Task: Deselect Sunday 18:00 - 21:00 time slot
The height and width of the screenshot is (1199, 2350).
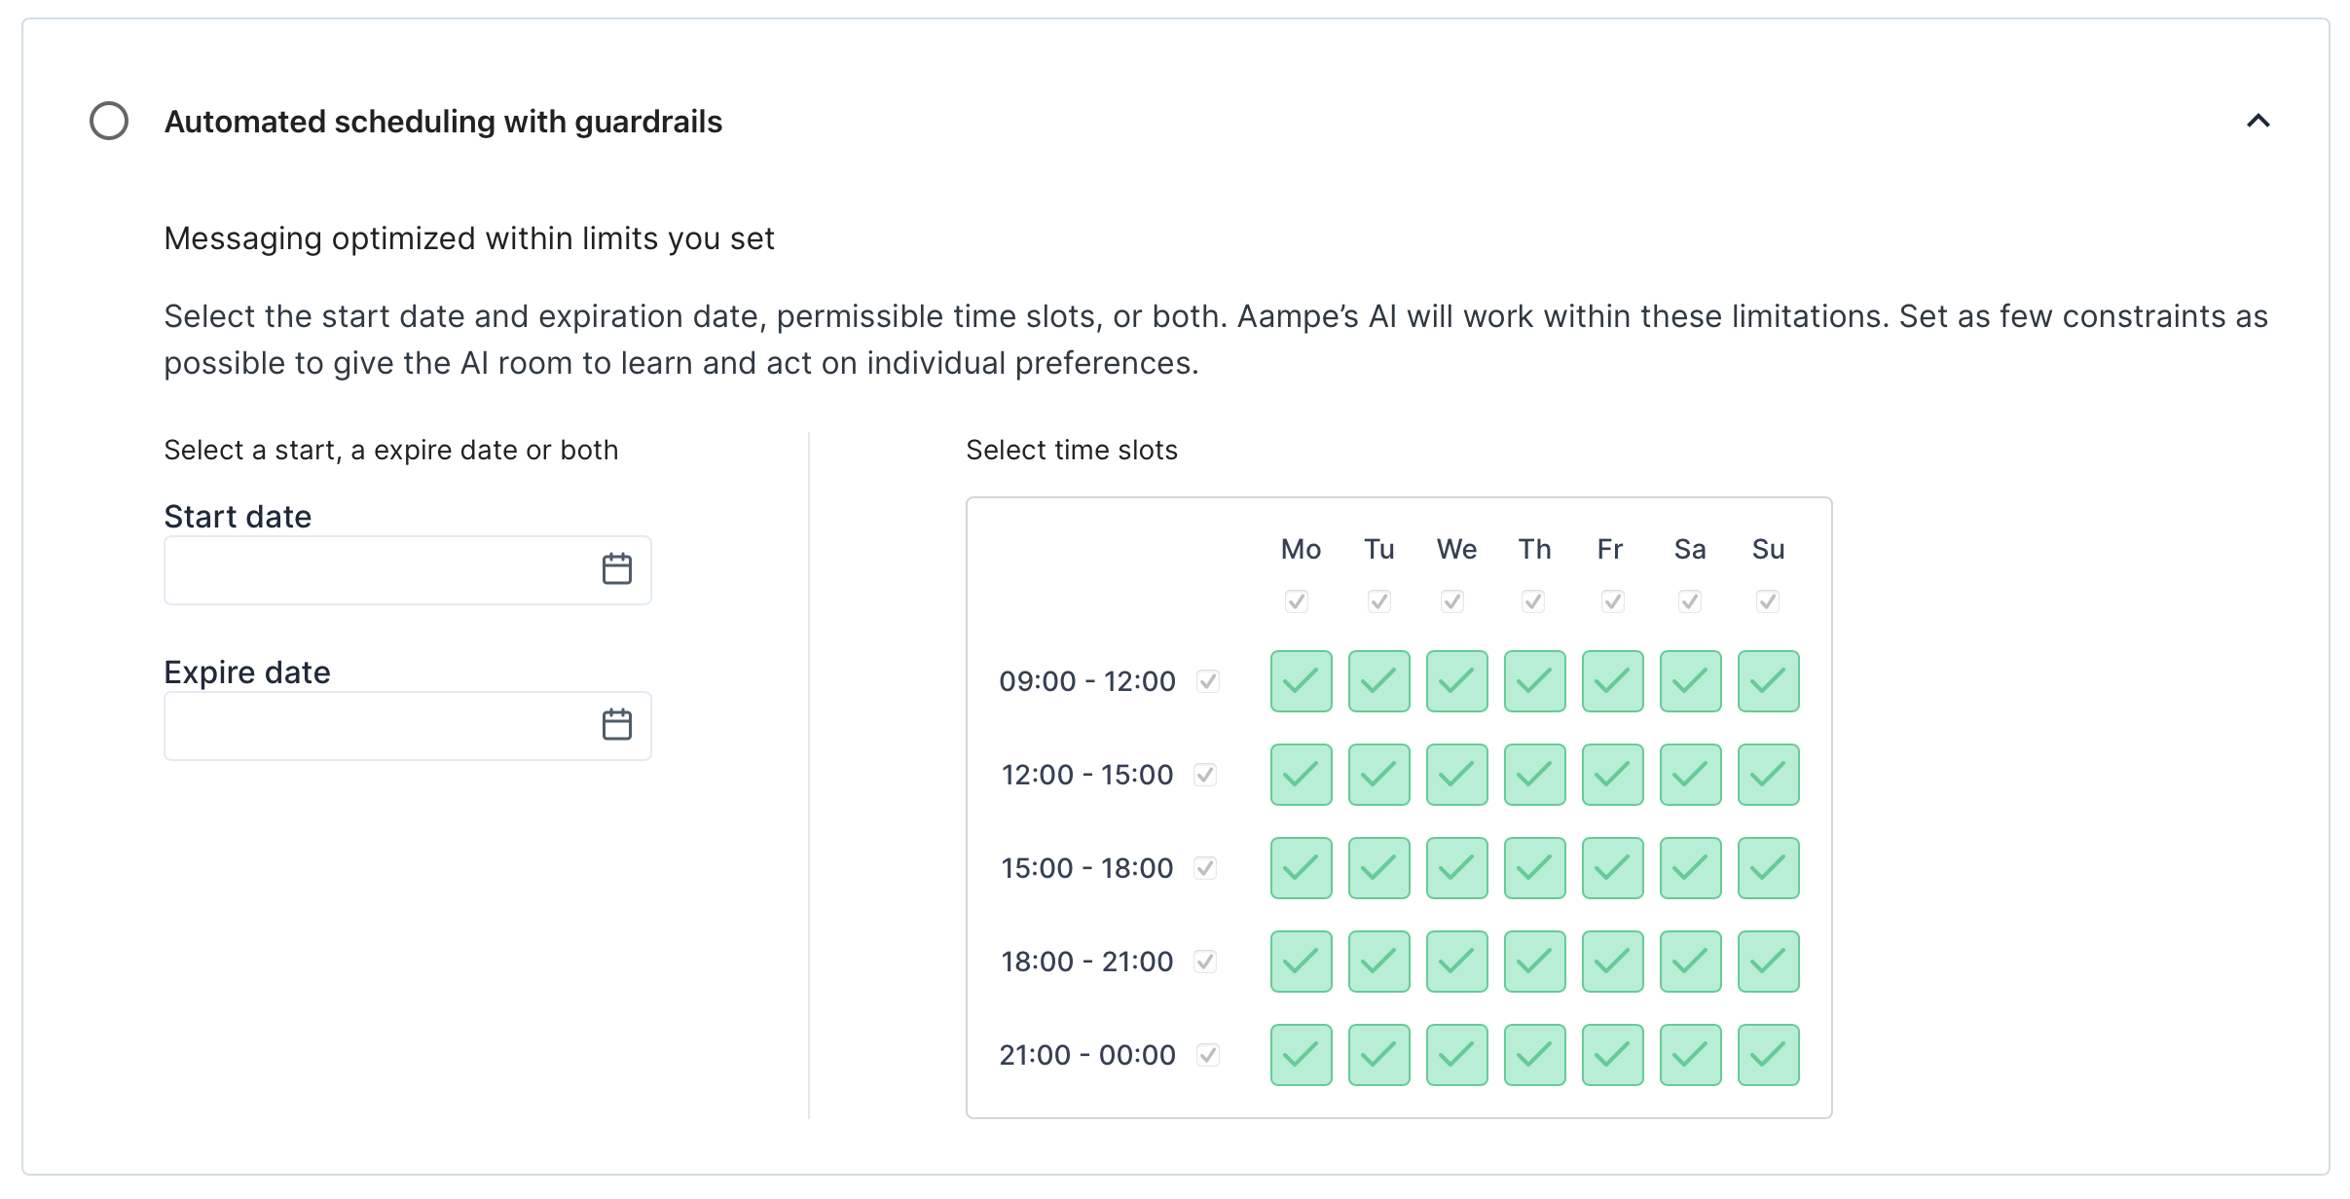Action: pos(1769,962)
